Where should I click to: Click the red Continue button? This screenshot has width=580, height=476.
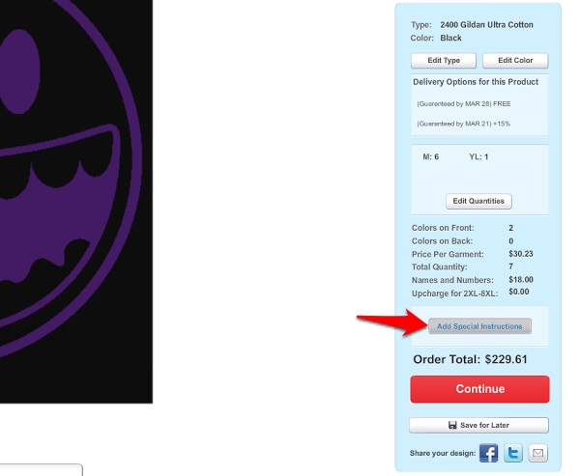(x=479, y=389)
